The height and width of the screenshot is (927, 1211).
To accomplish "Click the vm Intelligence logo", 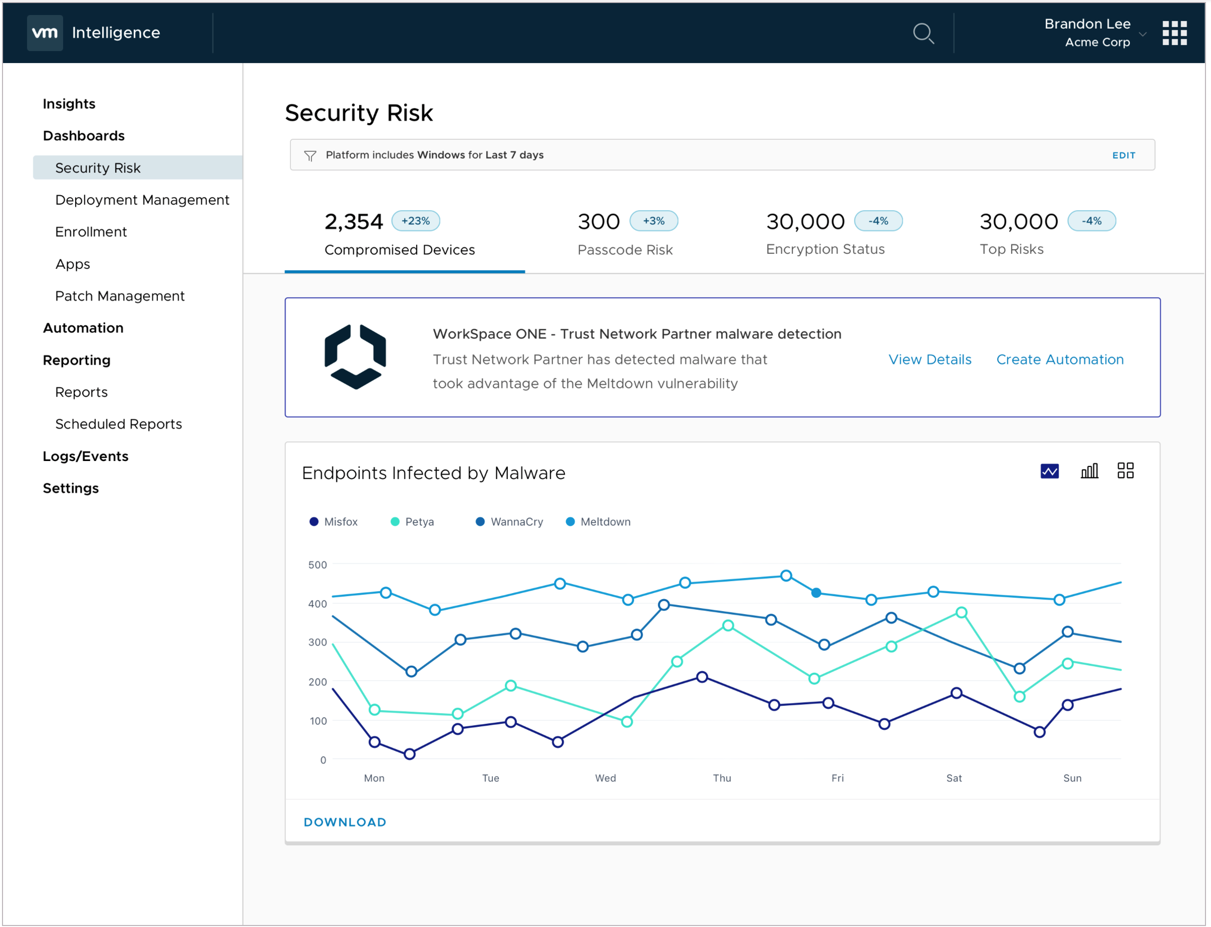I will click(94, 33).
